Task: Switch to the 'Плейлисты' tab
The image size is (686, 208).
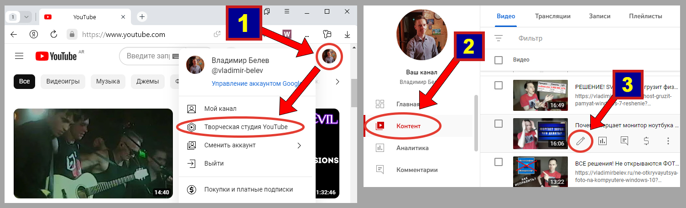Action: [x=645, y=16]
